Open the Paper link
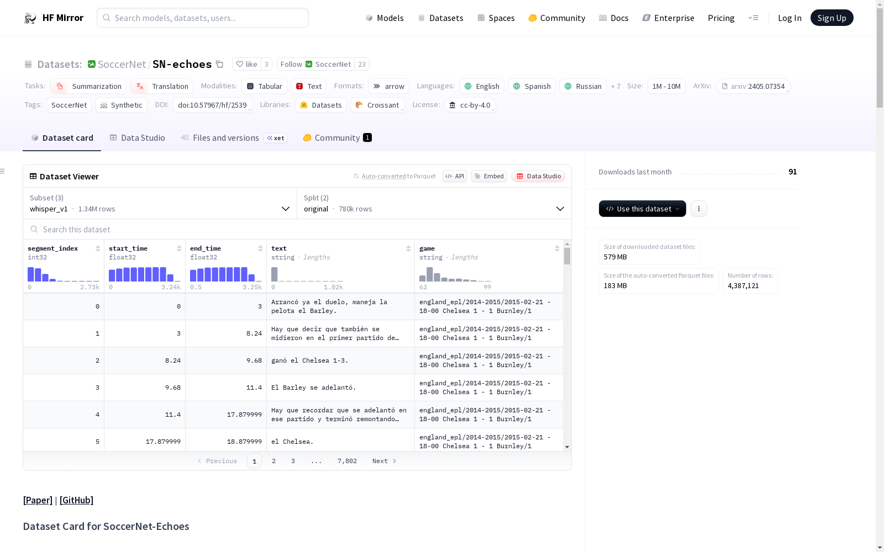 click(x=38, y=500)
